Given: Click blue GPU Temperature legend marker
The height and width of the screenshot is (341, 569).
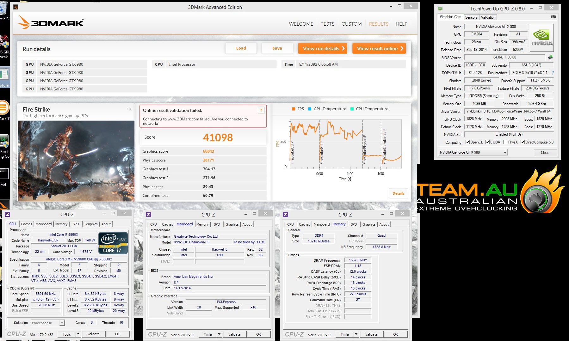Looking at the screenshot, I should coord(310,109).
